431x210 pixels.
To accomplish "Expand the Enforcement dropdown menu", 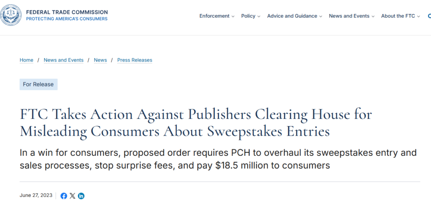I will click(x=217, y=16).
